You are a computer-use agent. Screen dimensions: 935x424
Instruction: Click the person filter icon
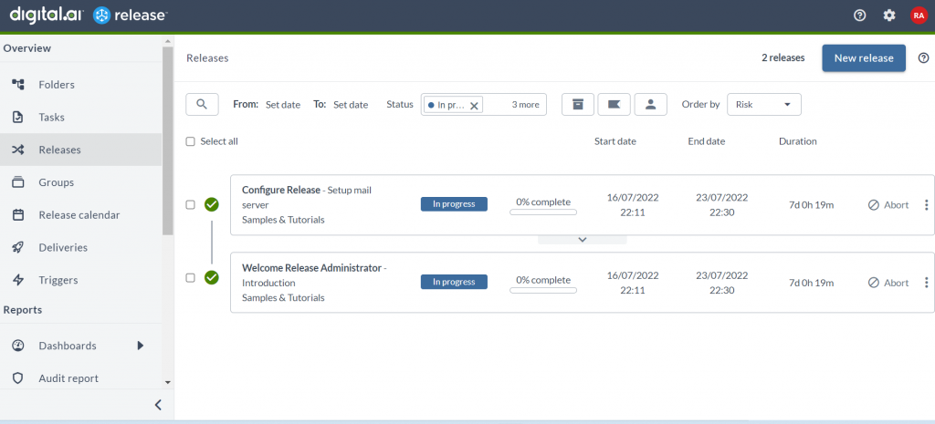point(650,104)
